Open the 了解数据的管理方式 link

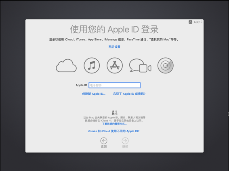point(114,124)
